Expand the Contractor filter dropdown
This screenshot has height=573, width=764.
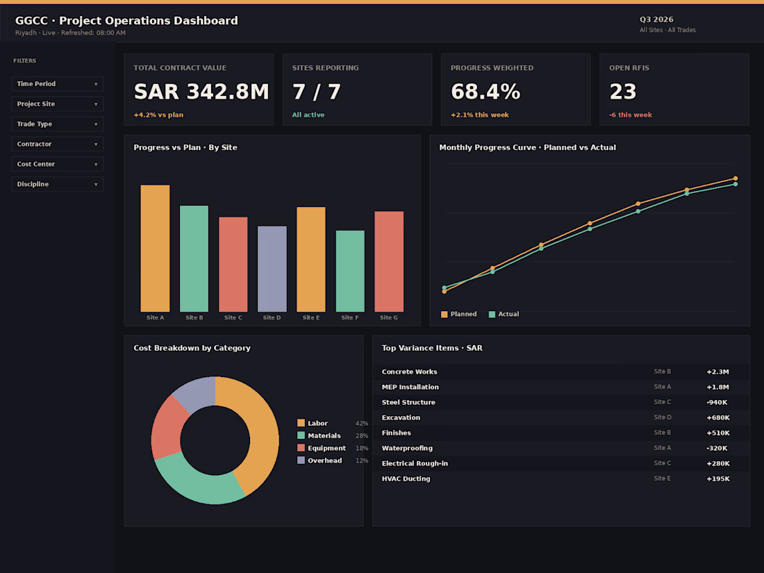[57, 144]
